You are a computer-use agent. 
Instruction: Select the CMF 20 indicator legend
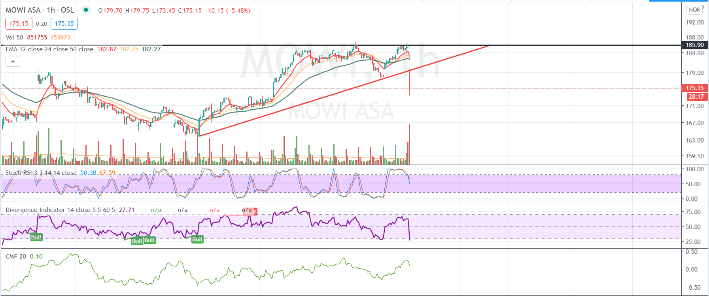tap(16, 257)
